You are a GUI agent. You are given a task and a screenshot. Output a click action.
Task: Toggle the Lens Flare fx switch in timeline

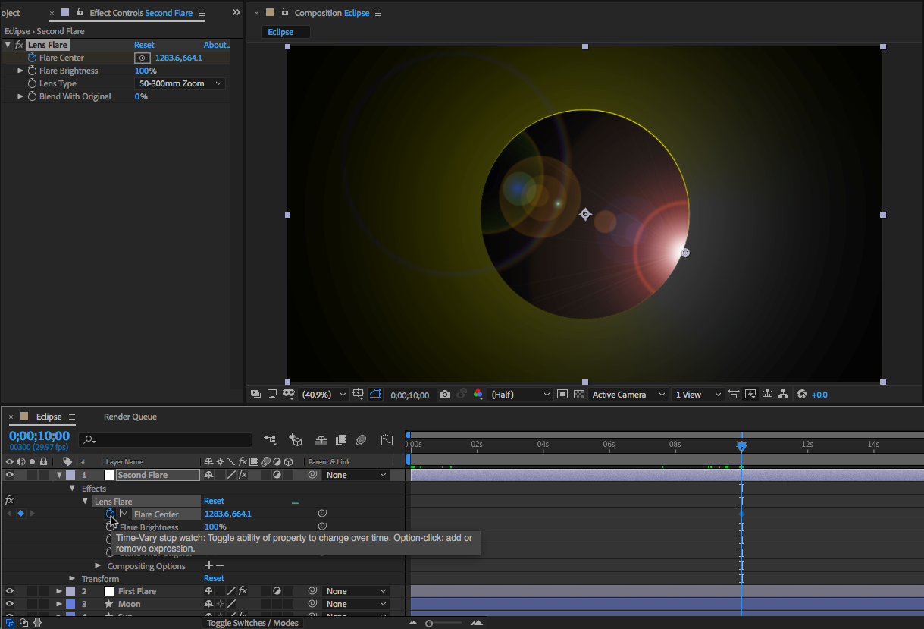pos(9,501)
